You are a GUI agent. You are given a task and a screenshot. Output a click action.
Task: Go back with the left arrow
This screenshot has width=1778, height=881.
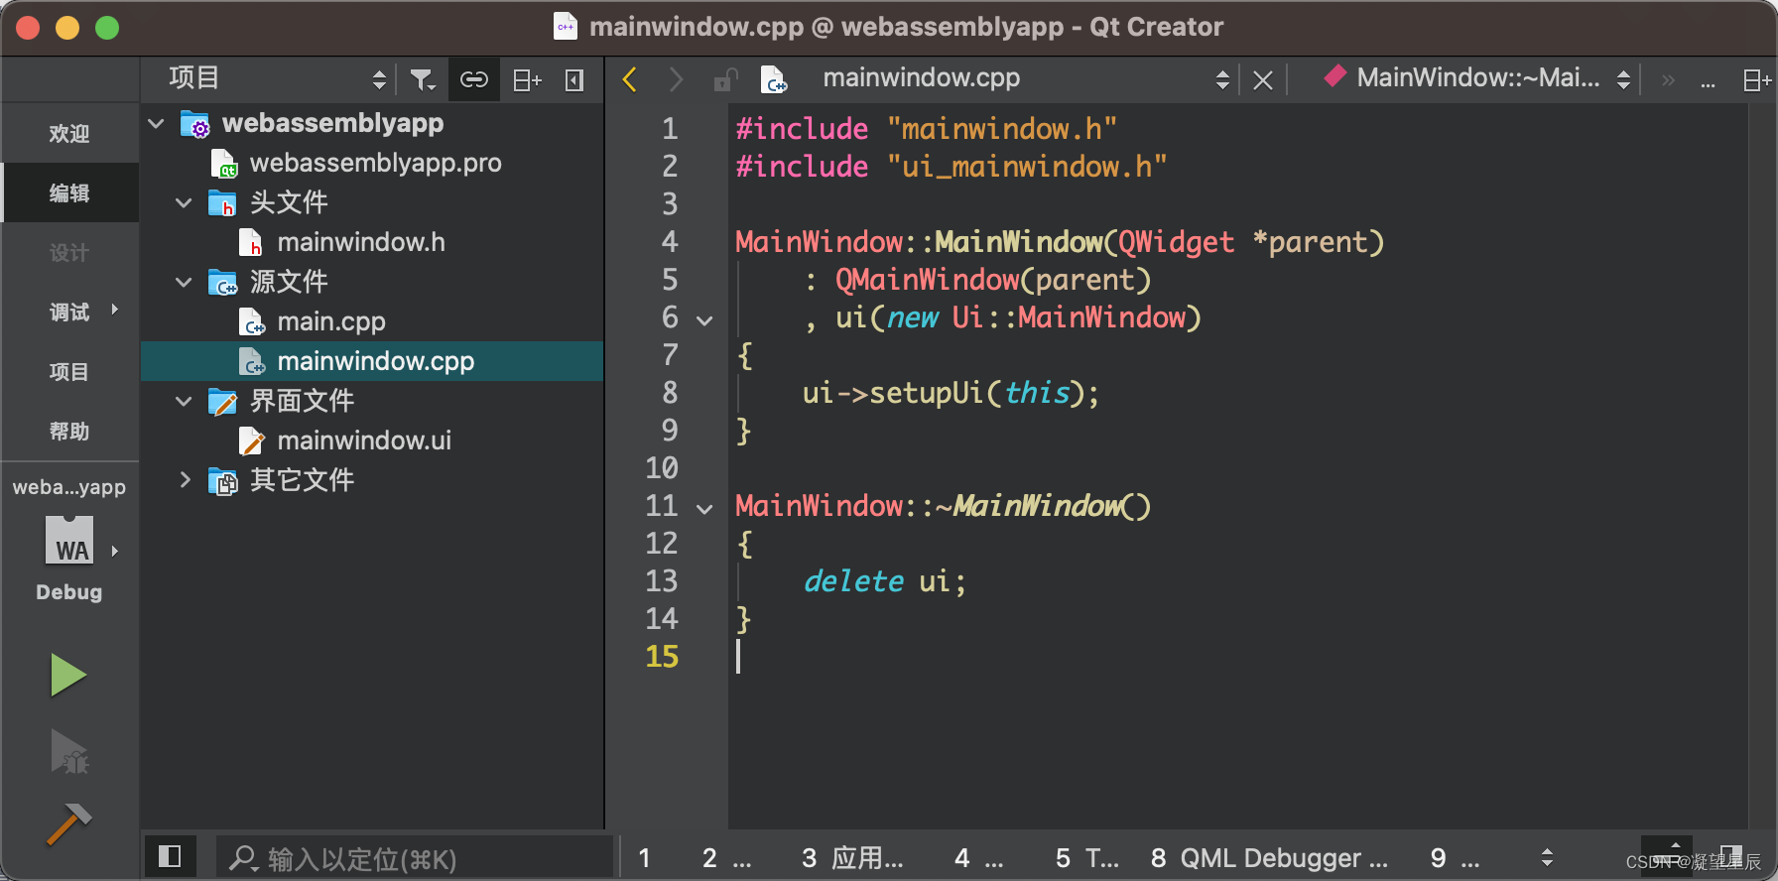click(629, 79)
